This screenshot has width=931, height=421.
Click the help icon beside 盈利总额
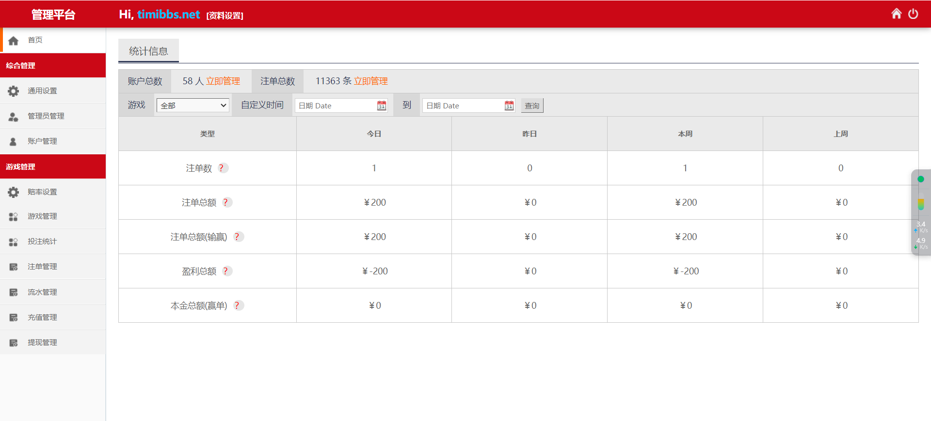226,271
